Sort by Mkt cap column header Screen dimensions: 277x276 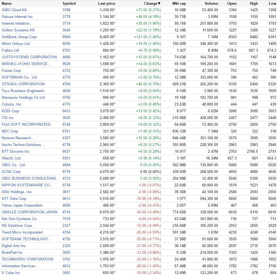(x=179, y=4)
